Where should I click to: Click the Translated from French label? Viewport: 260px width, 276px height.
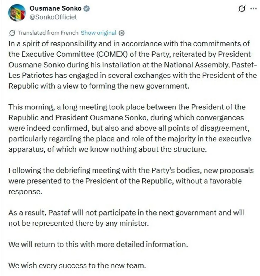coord(48,33)
